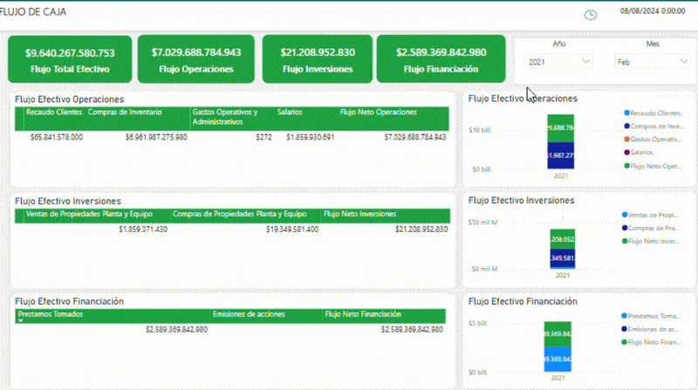Viewport: 698px width, 390px height.
Task: Select the $1.859.371.430 cell value
Action: (x=143, y=229)
